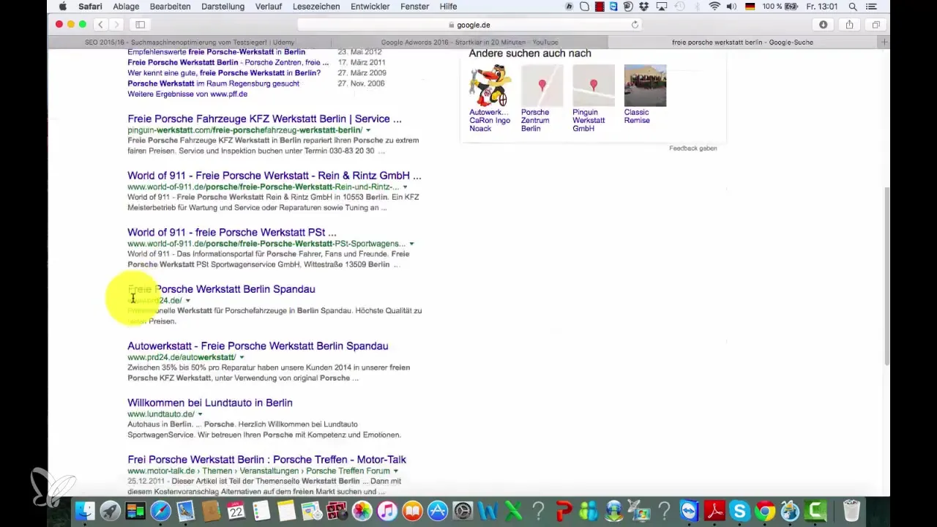Open the App Store from the Dock
The image size is (937, 527).
438,510
